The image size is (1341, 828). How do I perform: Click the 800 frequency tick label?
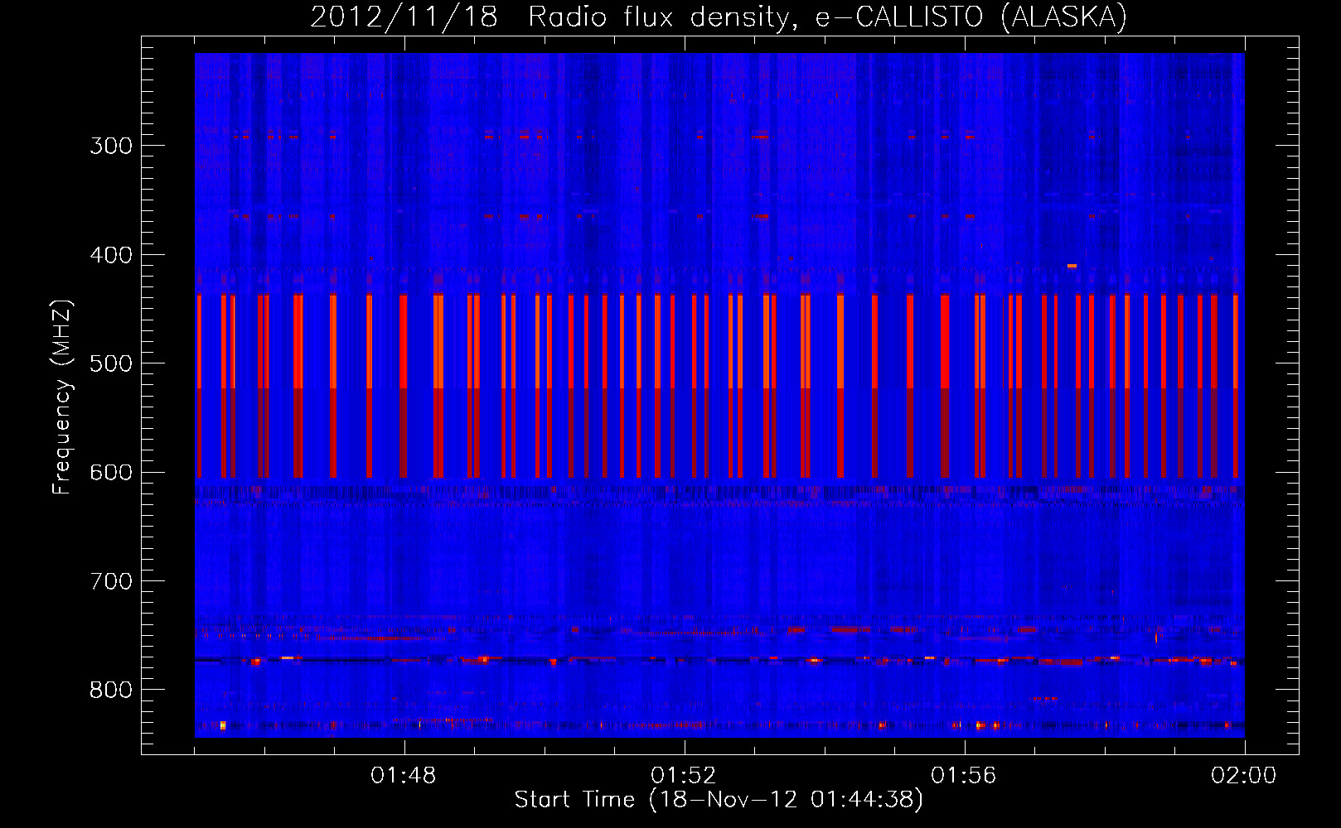click(x=111, y=690)
